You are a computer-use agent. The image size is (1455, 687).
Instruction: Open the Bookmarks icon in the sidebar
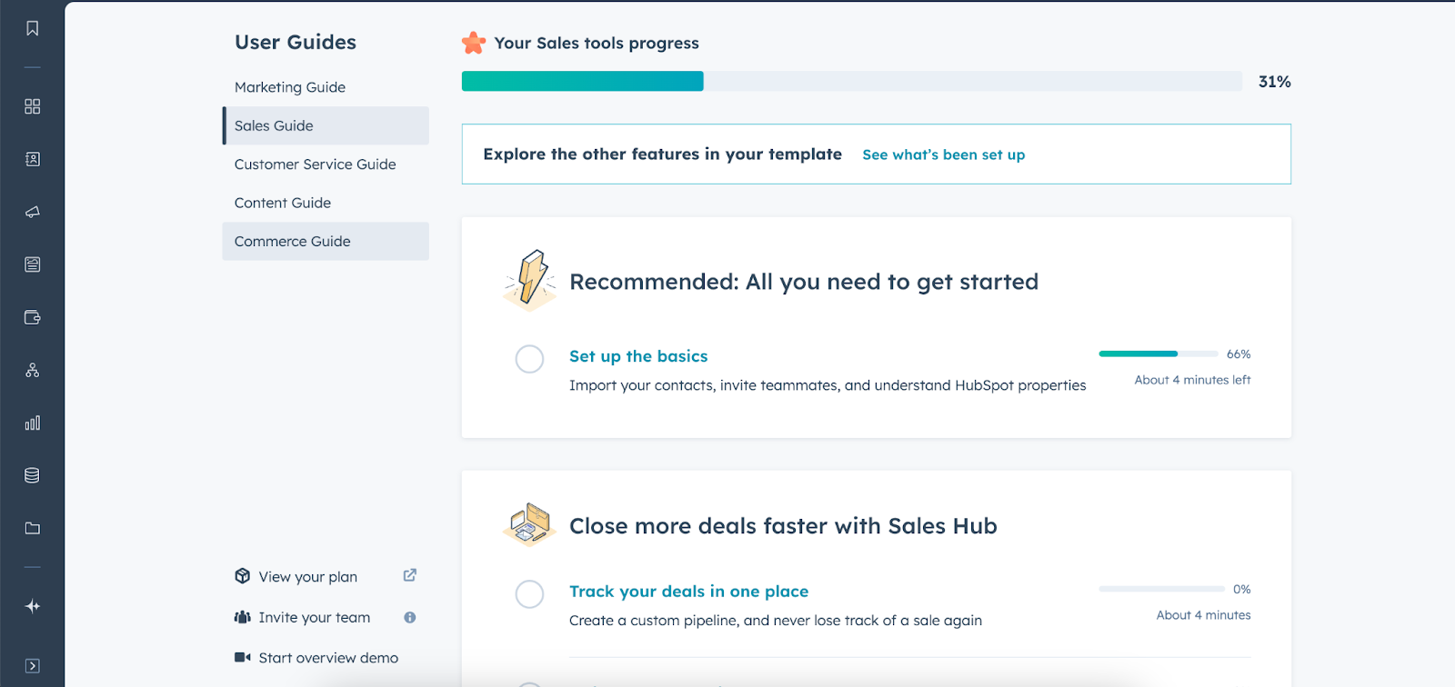click(33, 29)
